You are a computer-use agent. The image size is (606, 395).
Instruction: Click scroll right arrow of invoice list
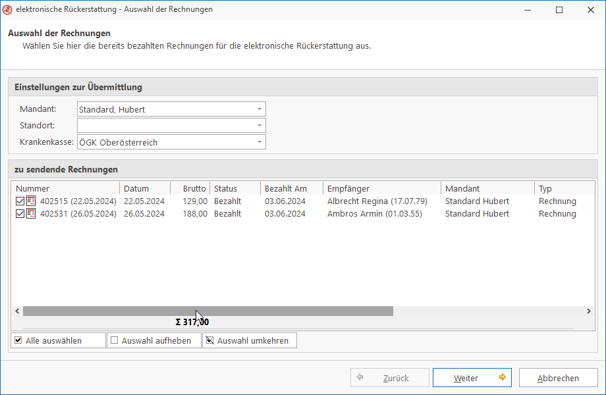tap(589, 311)
